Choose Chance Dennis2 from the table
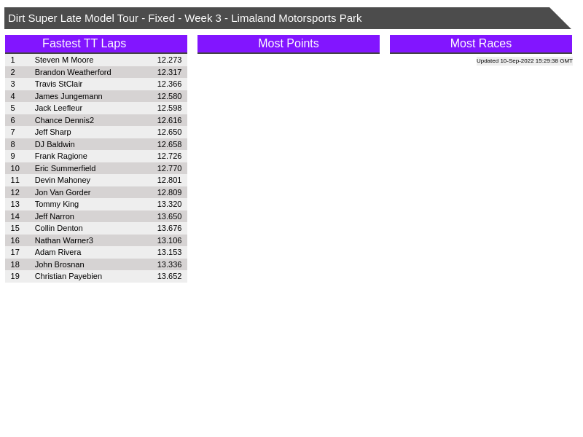Image resolution: width=583 pixels, height=437 pixels. pos(64,120)
